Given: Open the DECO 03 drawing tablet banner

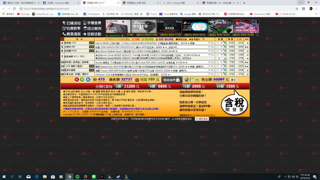Looking at the screenshot, I should point(118,26).
